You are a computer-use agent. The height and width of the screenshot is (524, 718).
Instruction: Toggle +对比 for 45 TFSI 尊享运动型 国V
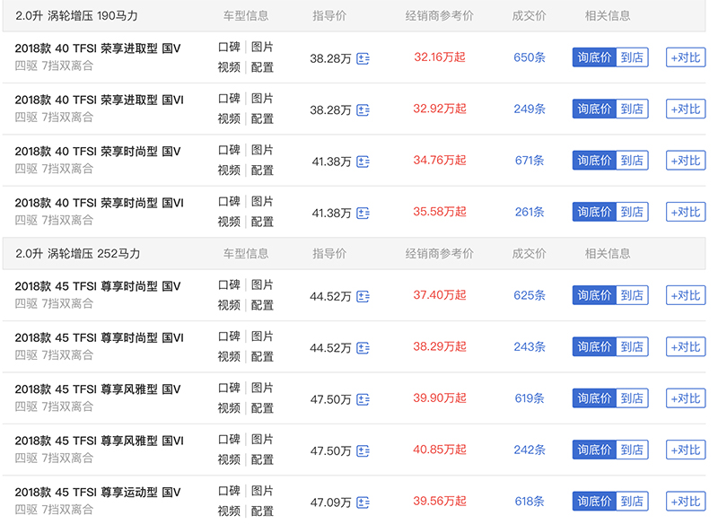pos(685,502)
